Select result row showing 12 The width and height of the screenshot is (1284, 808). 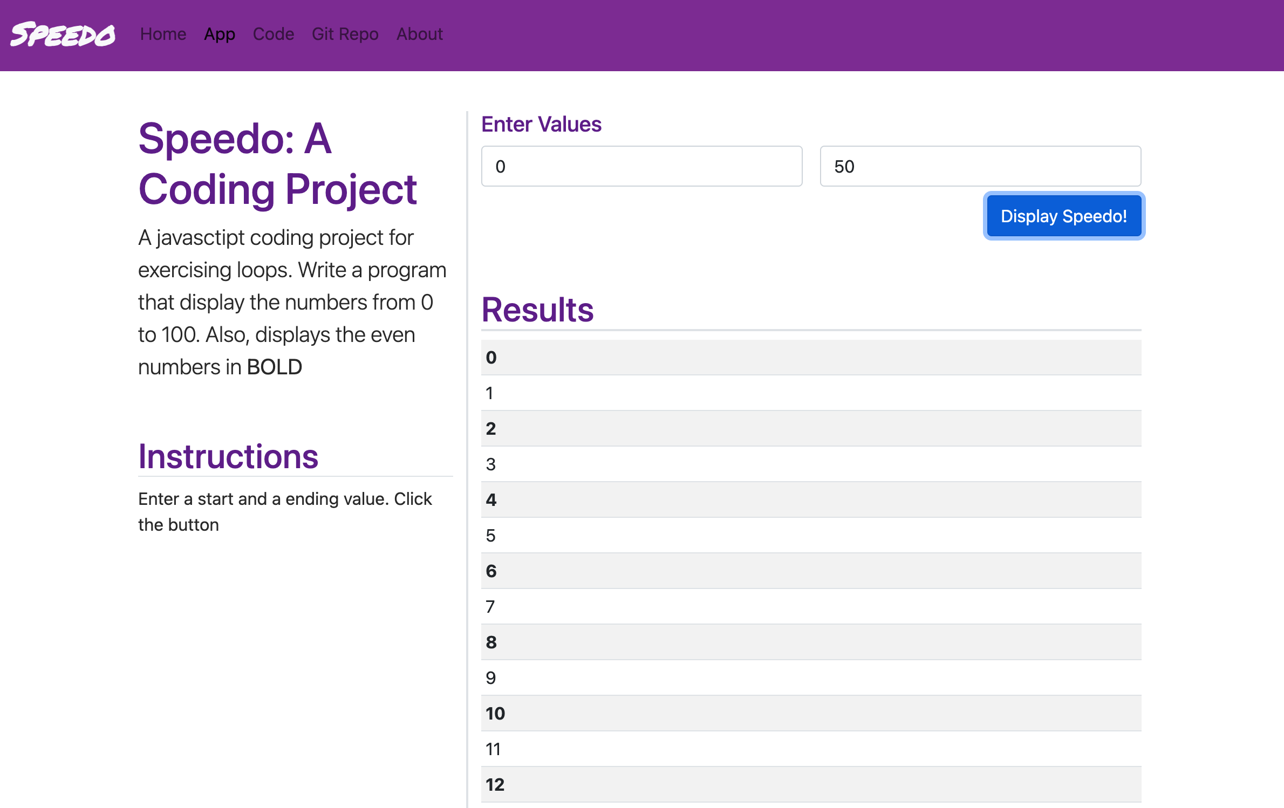pyautogui.click(x=811, y=784)
